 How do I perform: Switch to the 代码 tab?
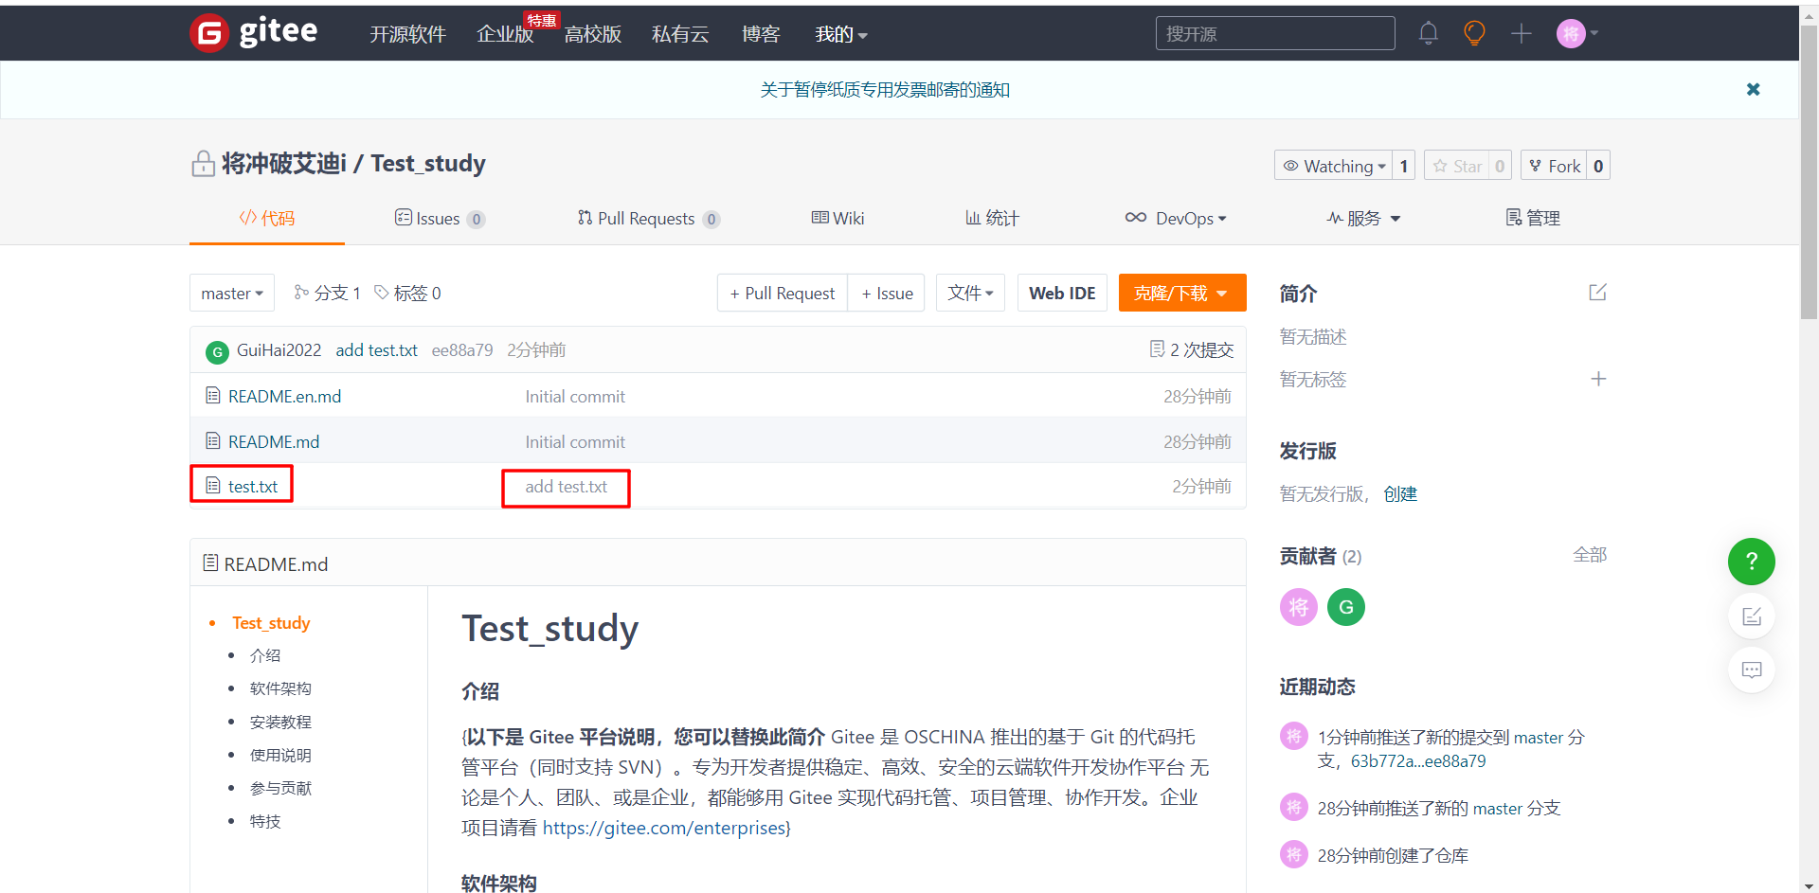pyautogui.click(x=267, y=219)
